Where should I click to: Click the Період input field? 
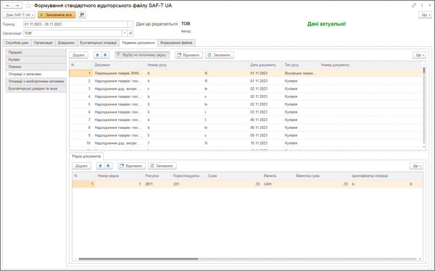[x=76, y=24]
